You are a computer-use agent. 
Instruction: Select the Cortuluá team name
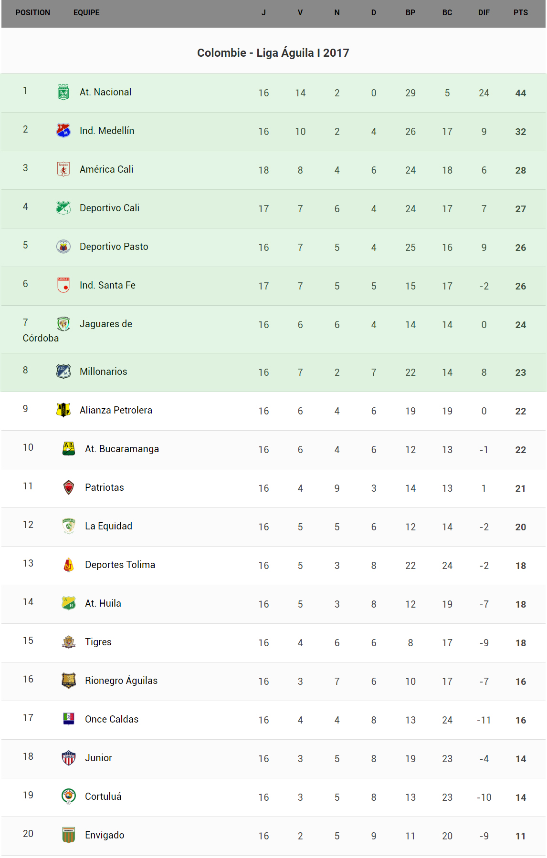(103, 796)
